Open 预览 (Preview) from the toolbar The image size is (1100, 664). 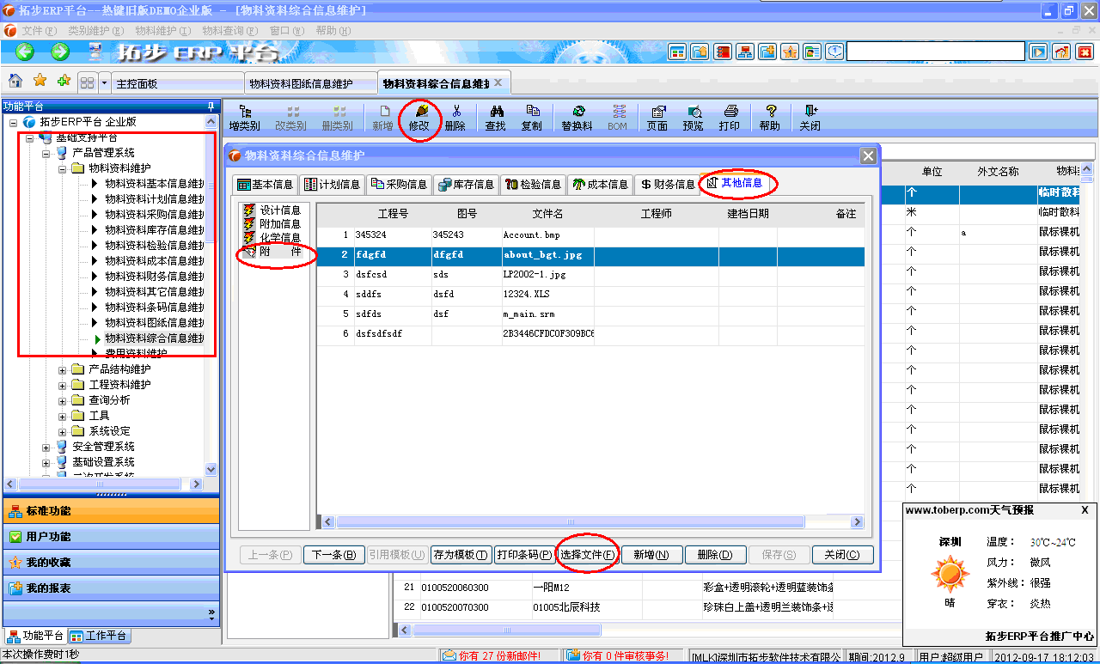(x=693, y=118)
